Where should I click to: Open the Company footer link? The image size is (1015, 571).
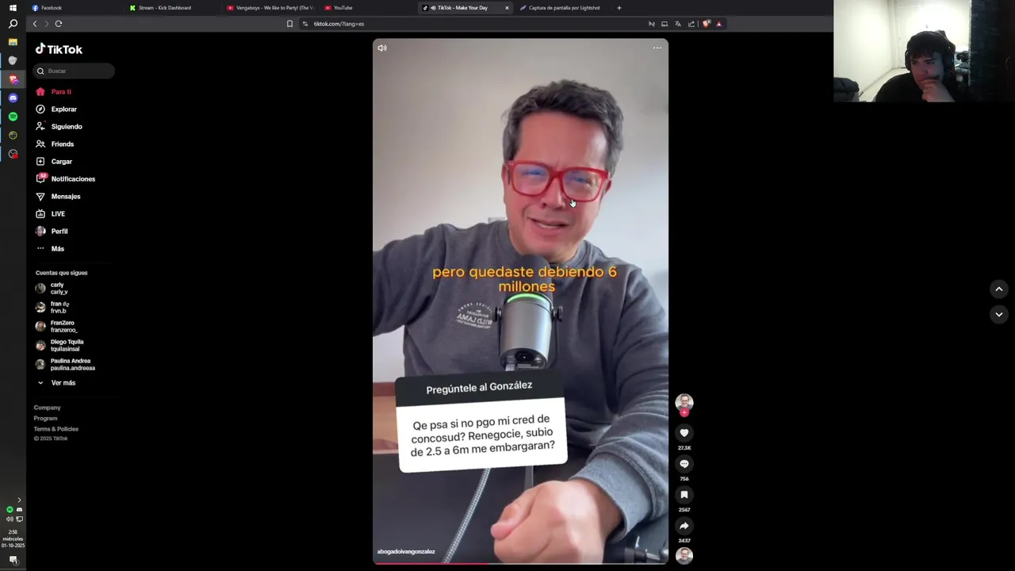pyautogui.click(x=47, y=408)
